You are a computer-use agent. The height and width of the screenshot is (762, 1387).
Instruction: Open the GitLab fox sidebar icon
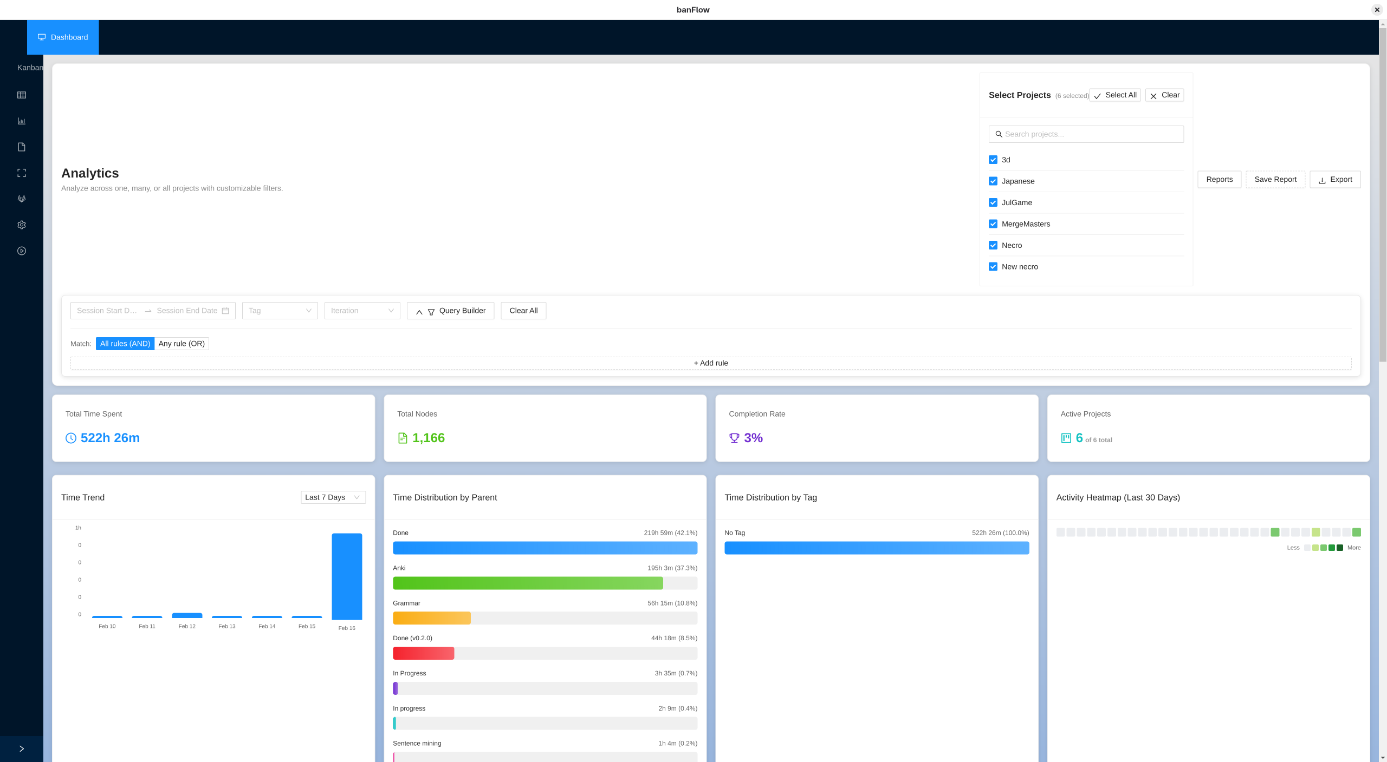pyautogui.click(x=22, y=199)
